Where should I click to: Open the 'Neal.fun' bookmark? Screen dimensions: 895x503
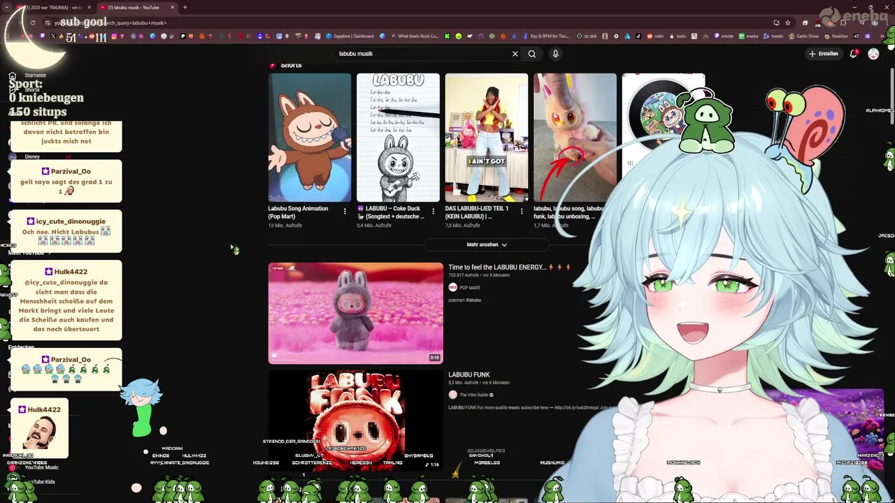pyautogui.click(x=836, y=36)
